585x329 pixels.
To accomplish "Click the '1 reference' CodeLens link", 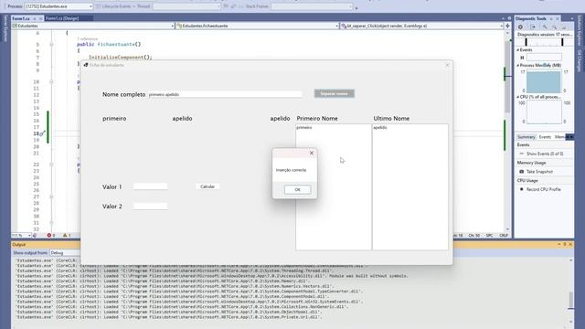I will pyautogui.click(x=88, y=38).
